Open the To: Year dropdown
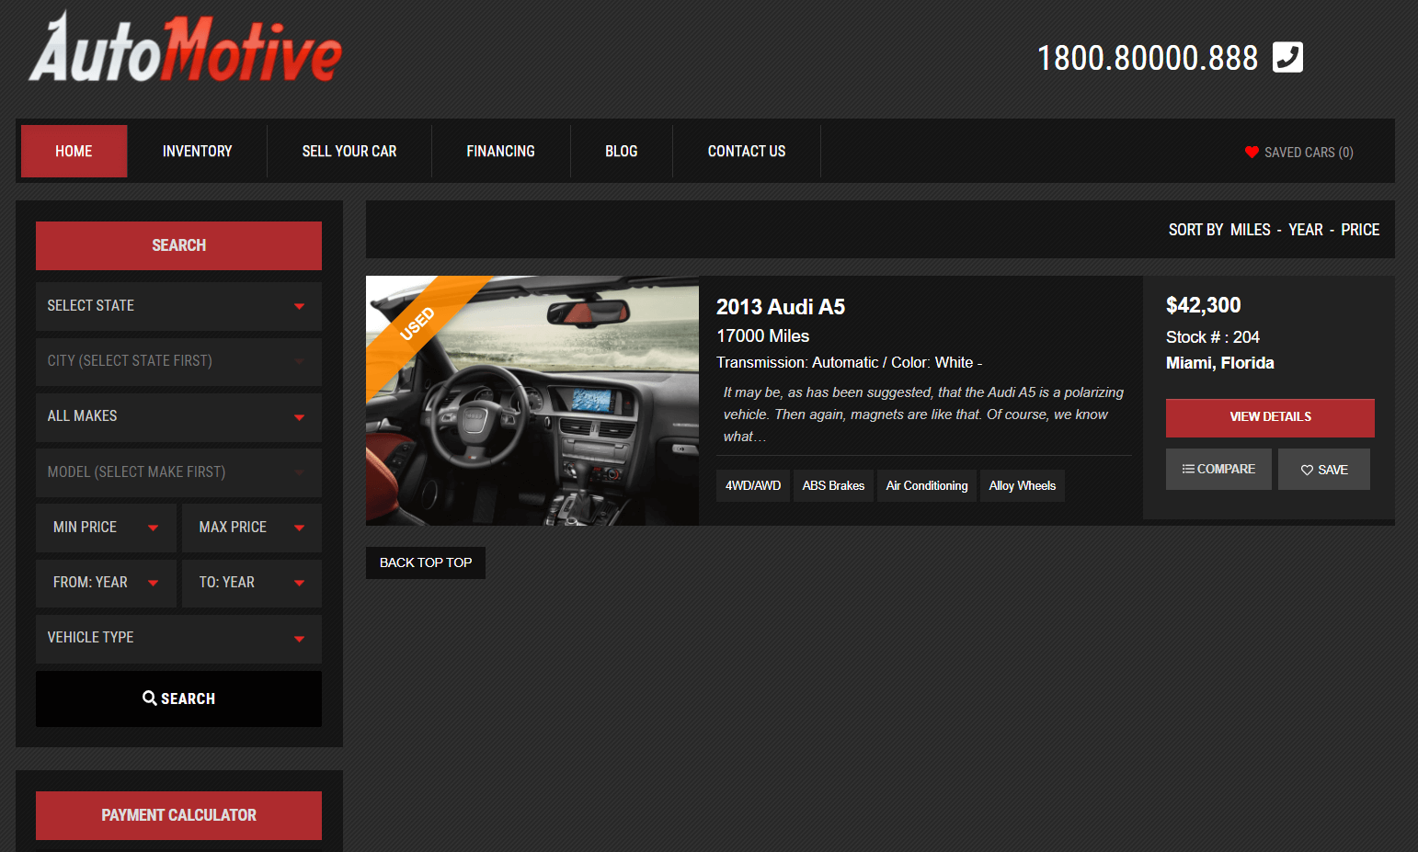 coord(252,583)
